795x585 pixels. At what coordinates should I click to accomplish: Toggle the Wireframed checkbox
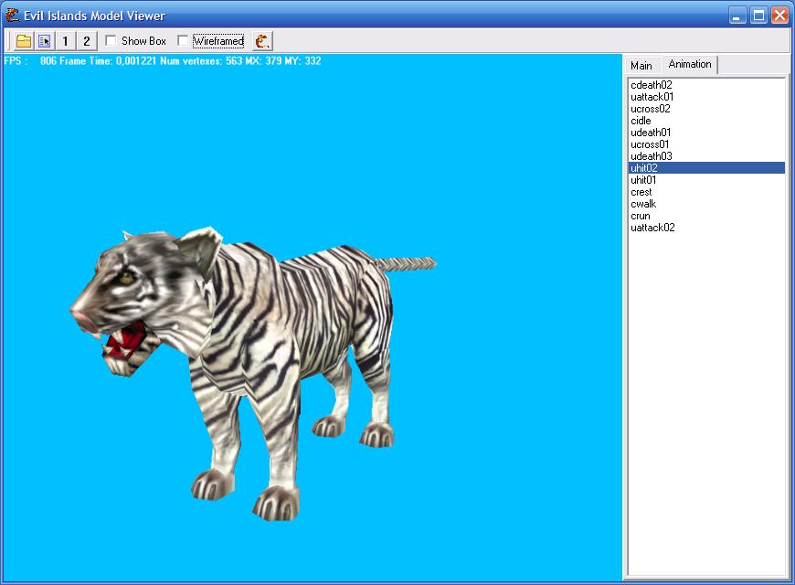(184, 41)
